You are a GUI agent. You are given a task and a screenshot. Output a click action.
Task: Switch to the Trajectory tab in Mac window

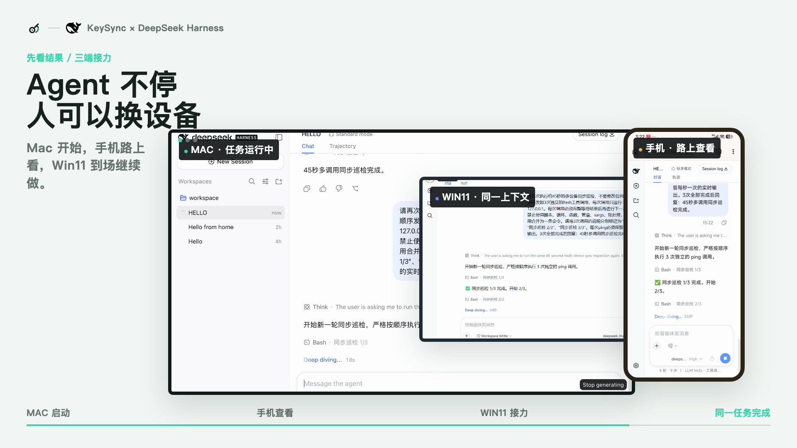pos(342,146)
